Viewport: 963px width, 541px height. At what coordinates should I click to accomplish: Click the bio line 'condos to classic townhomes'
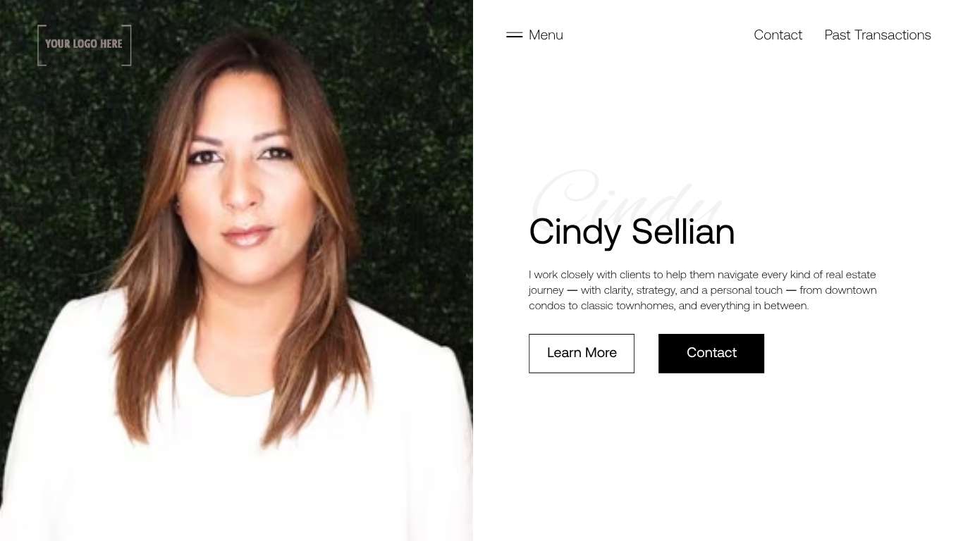[x=668, y=306]
